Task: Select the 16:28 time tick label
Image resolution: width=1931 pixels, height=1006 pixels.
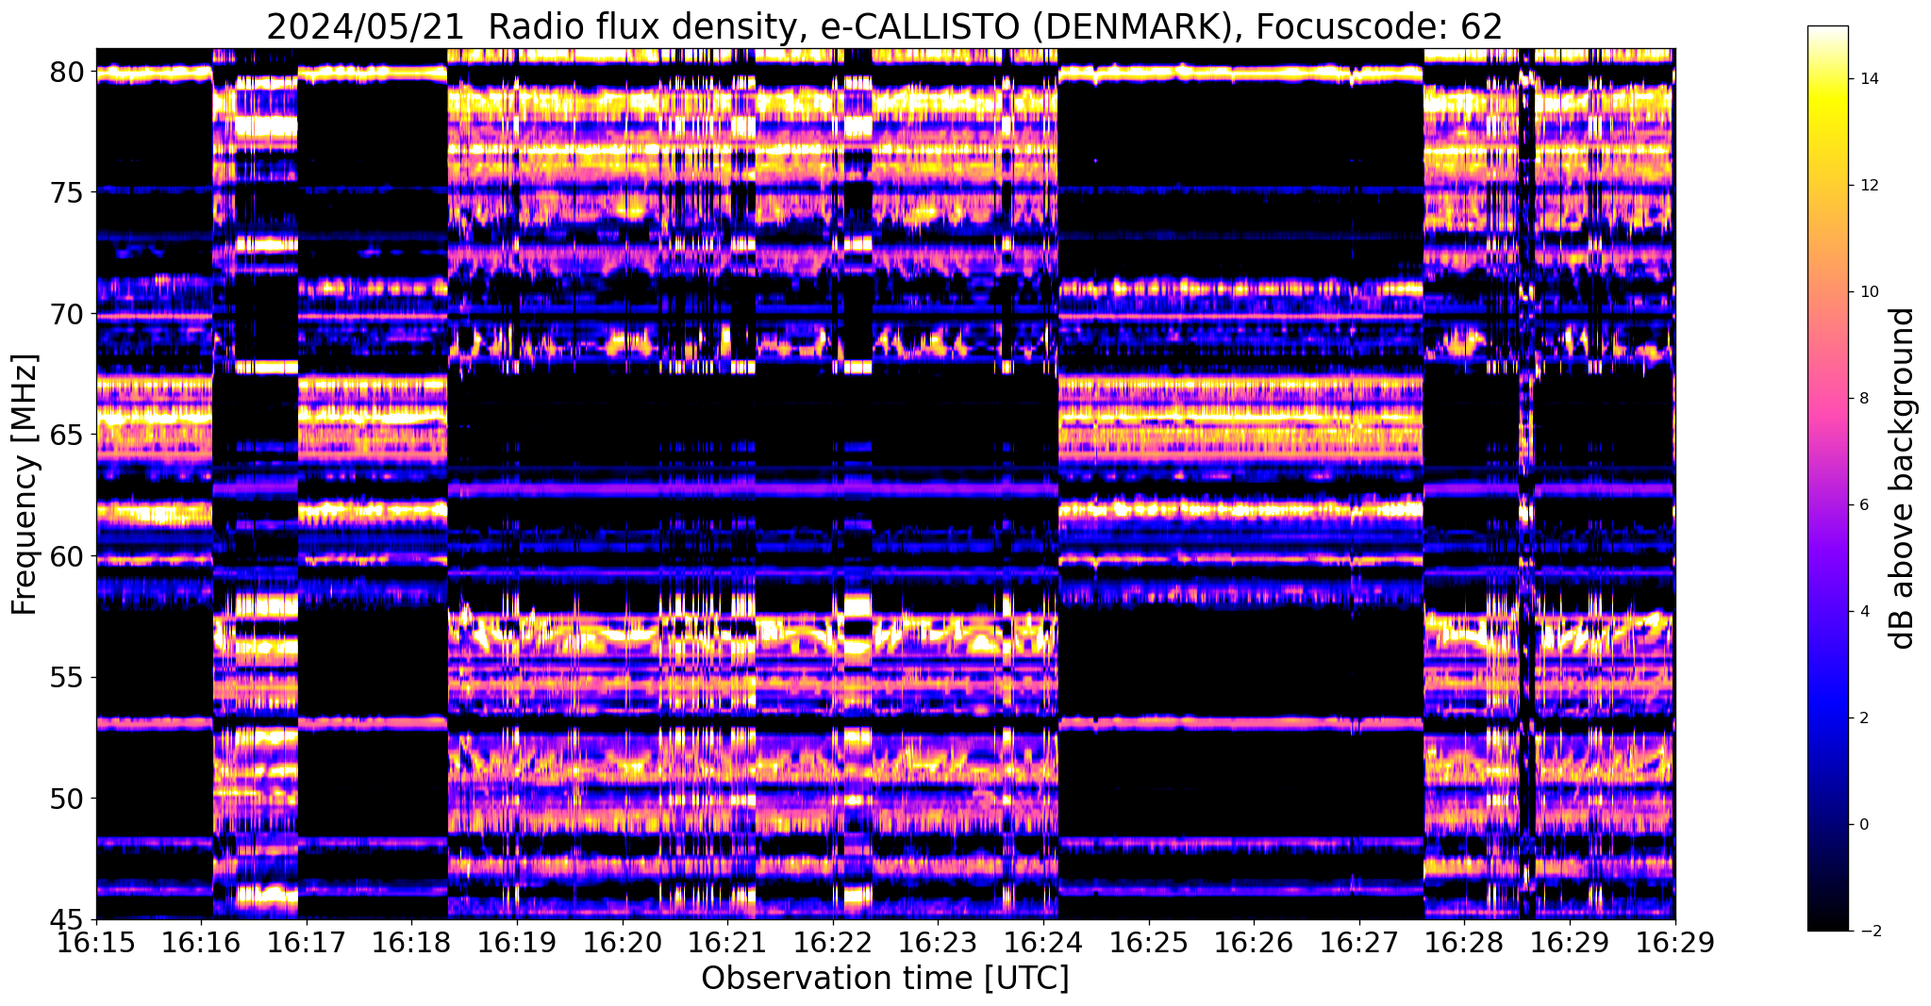Action: 1464,944
